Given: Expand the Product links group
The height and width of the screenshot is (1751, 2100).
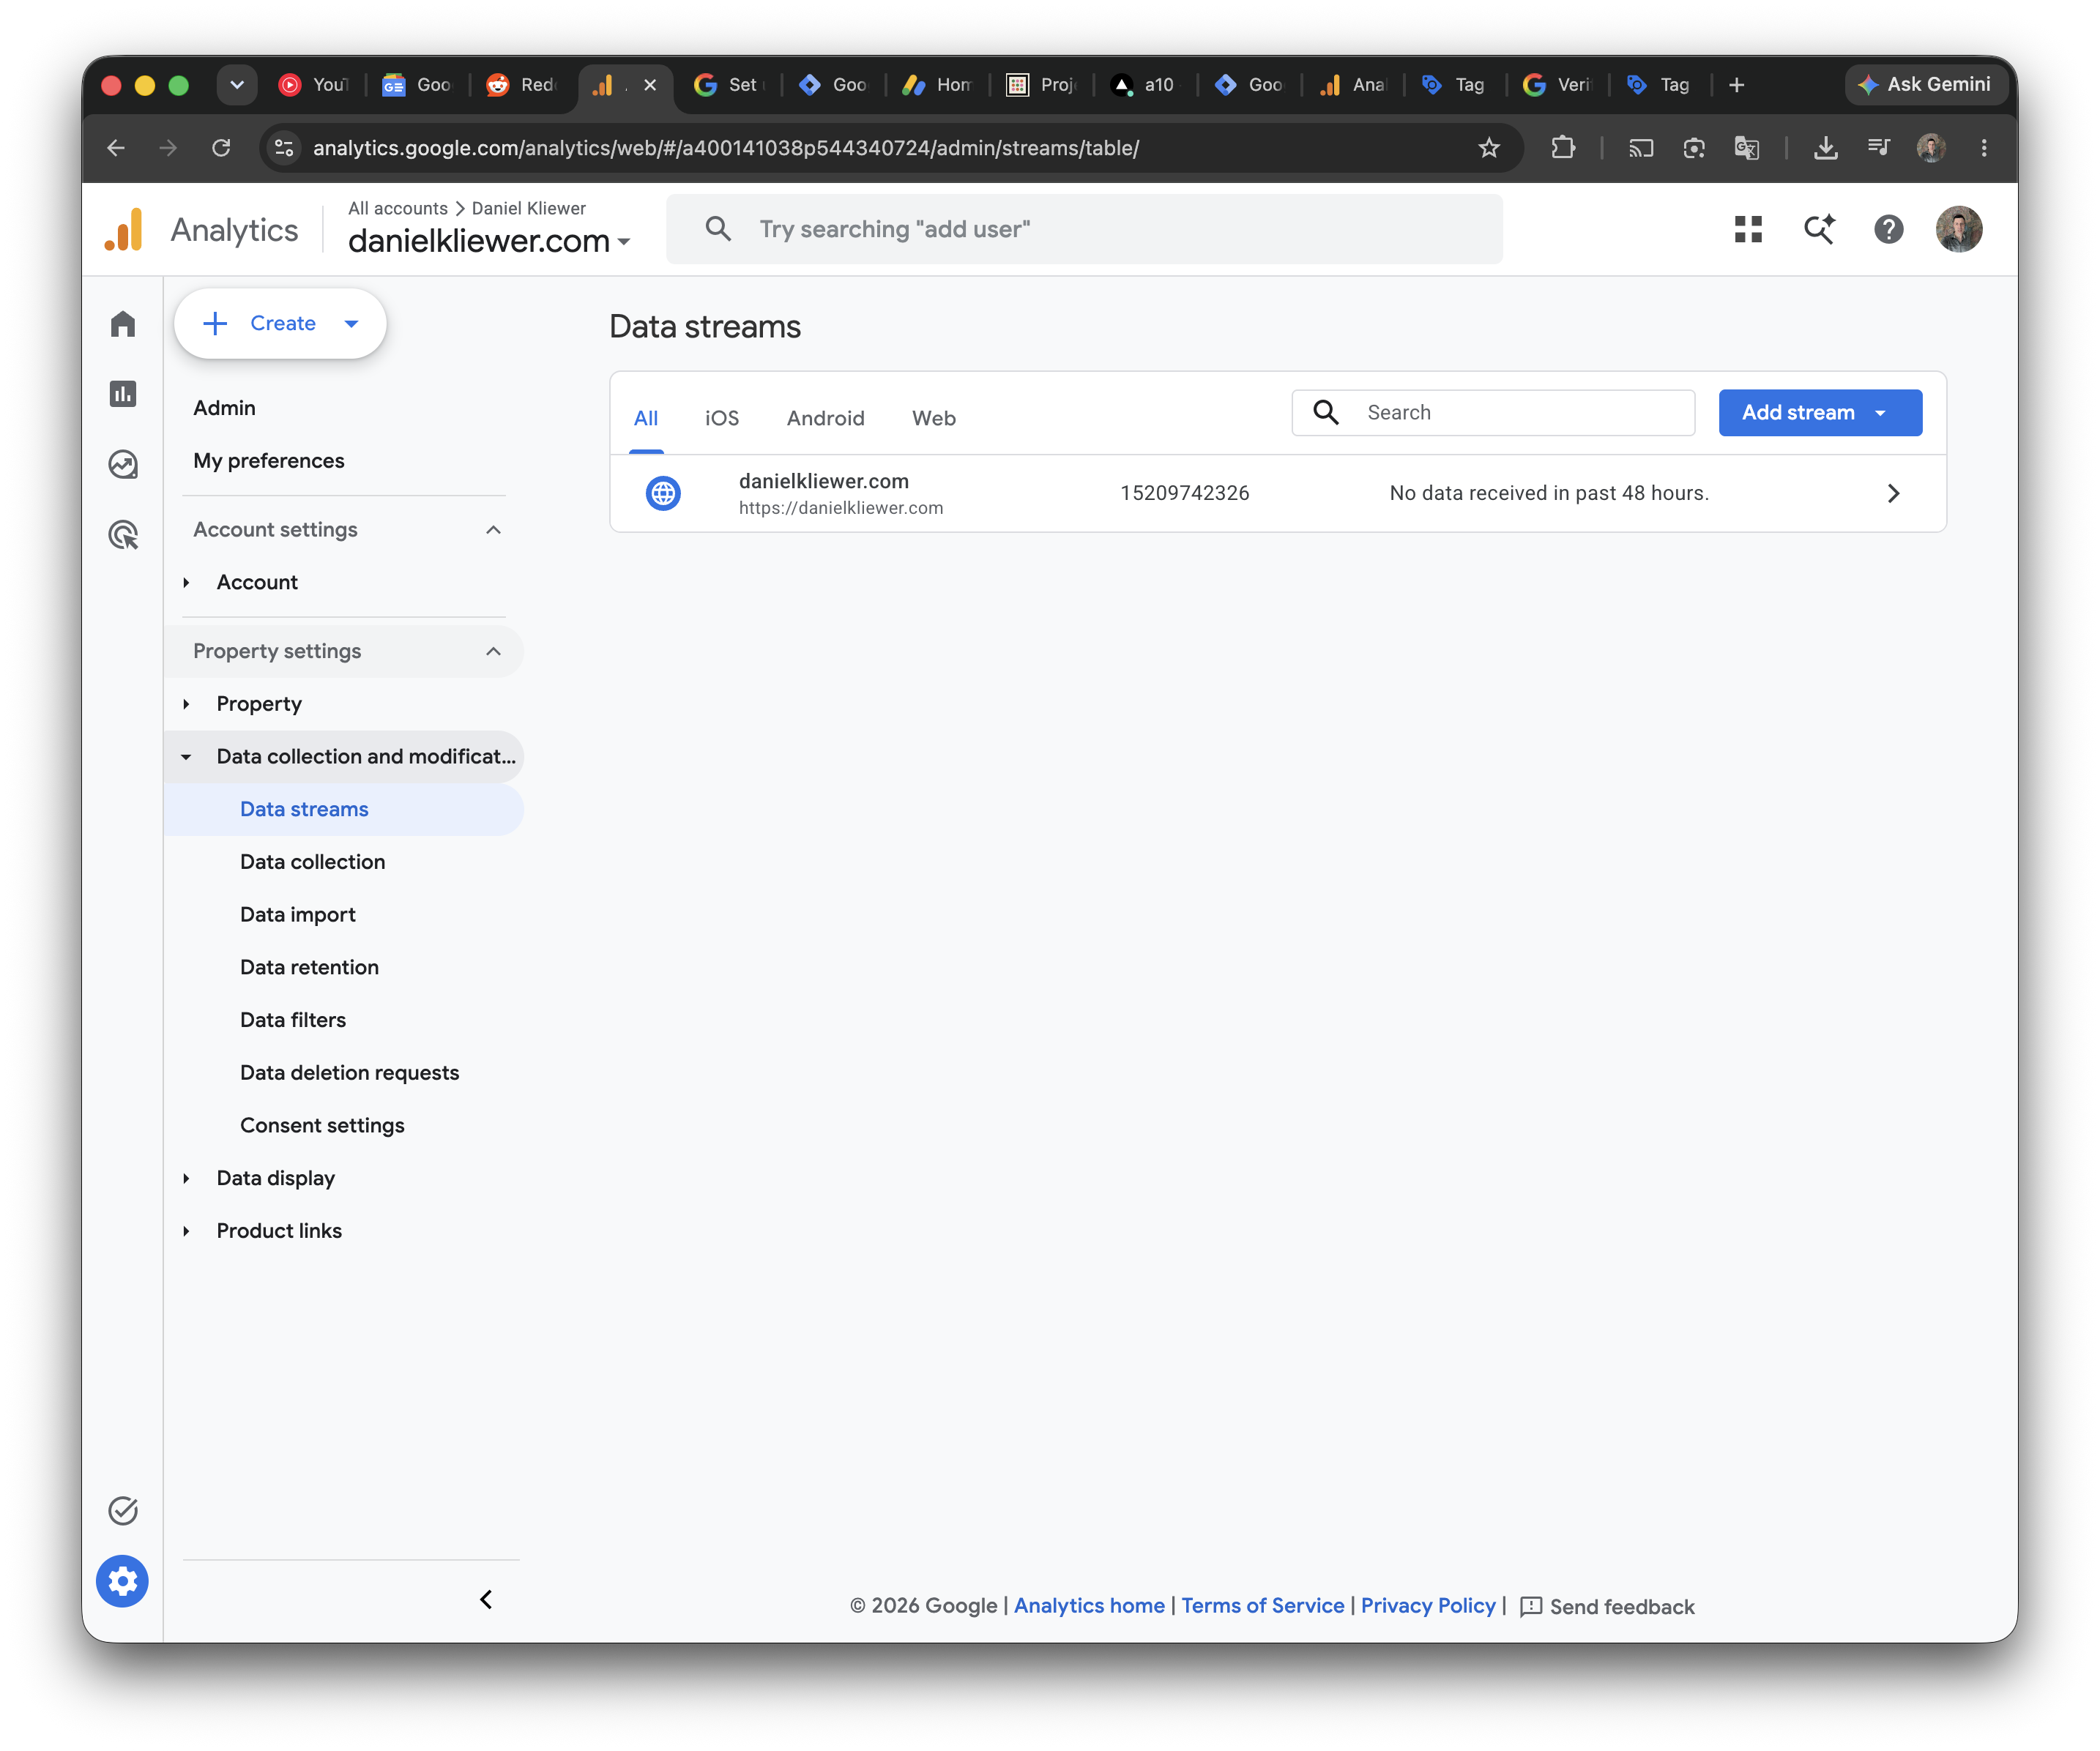Looking at the screenshot, I should click(186, 1231).
